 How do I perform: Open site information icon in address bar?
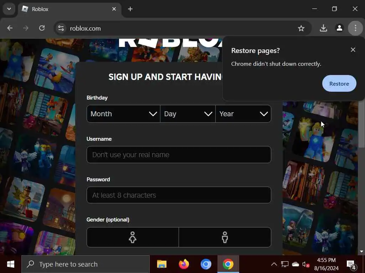point(61,28)
